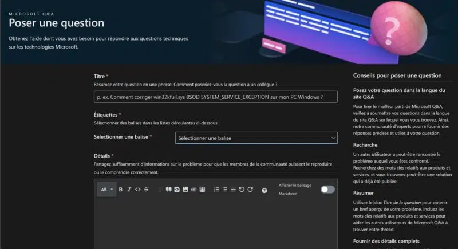This screenshot has height=249, width=458.
Task: Open the AA heading size dropdown
Action: pyautogui.click(x=106, y=190)
